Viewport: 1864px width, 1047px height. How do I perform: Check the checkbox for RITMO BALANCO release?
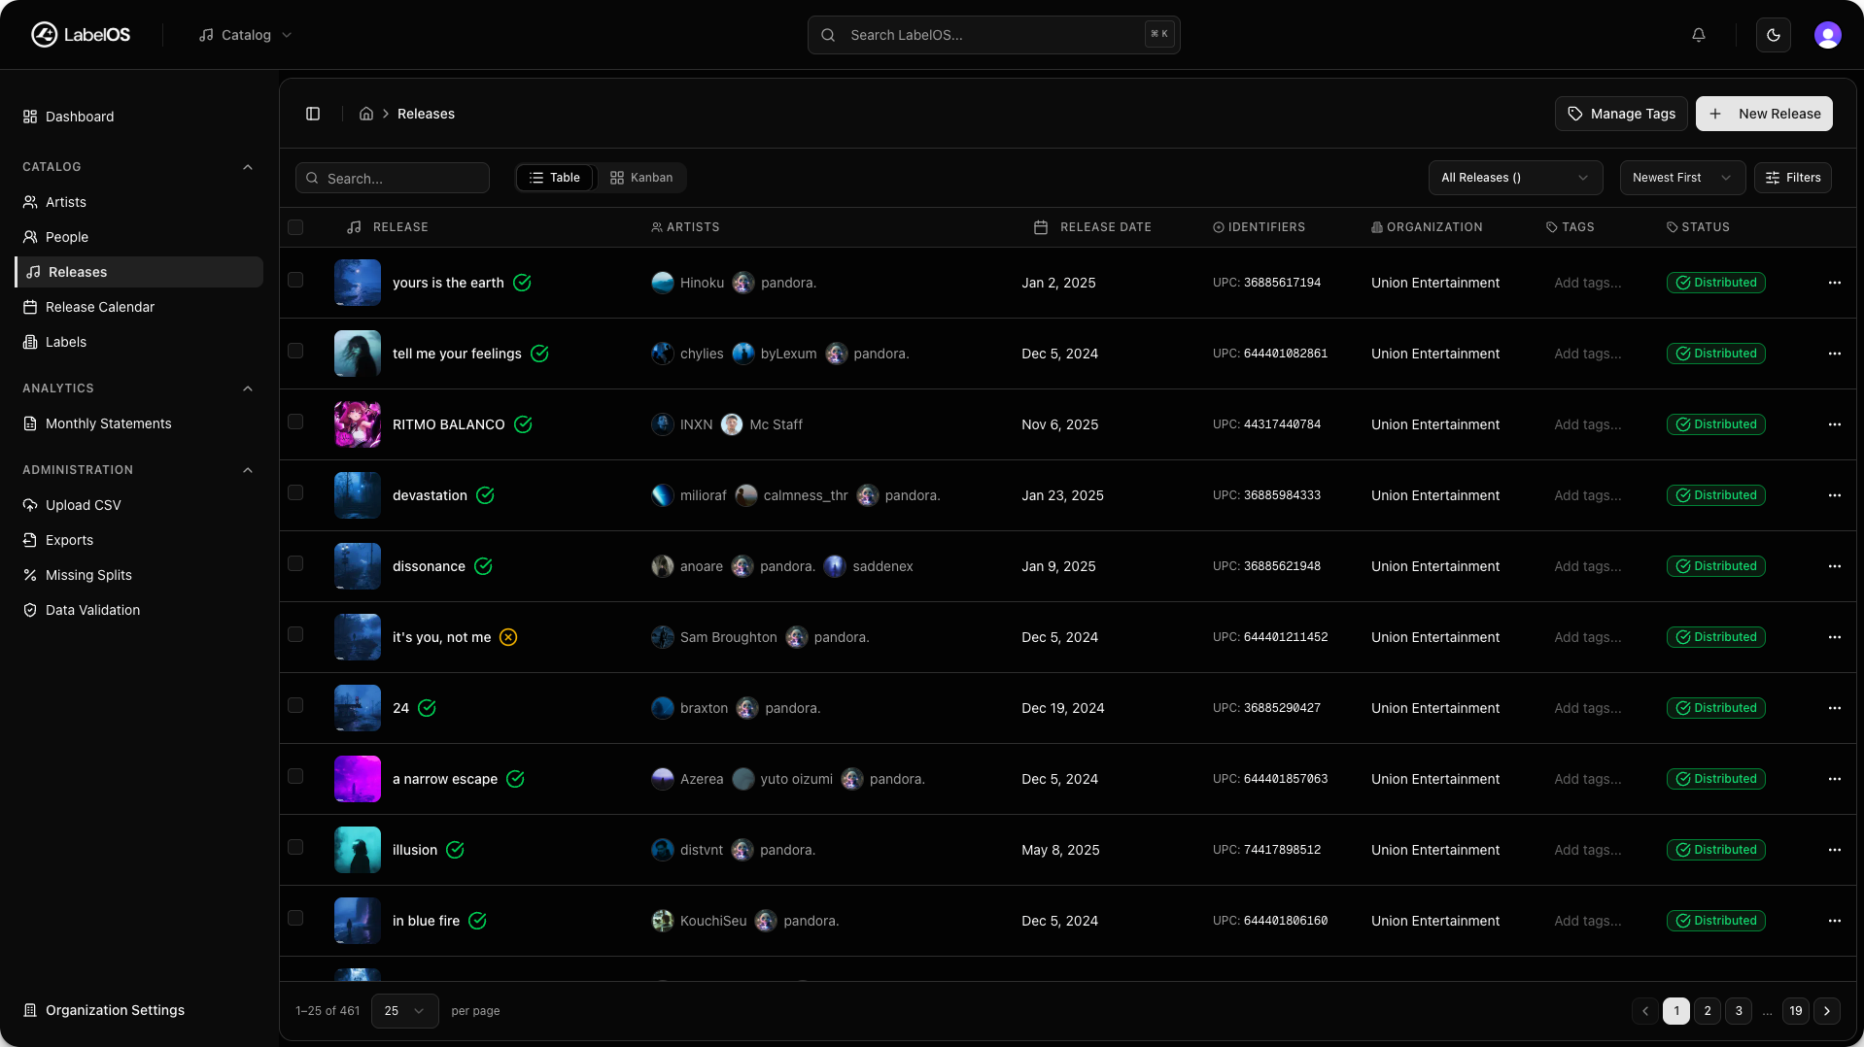tap(296, 422)
